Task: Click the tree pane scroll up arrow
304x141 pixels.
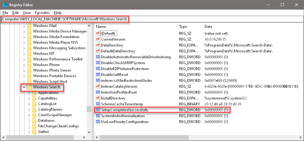Action: (89, 26)
